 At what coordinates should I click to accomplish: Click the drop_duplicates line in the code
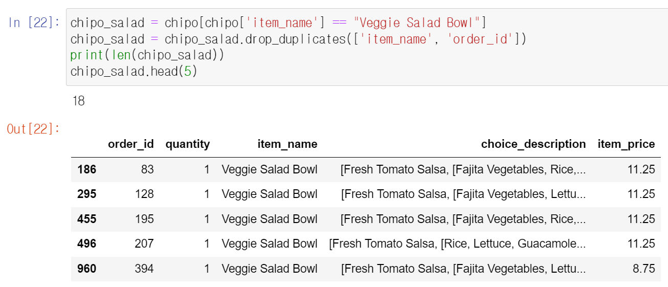pos(298,39)
